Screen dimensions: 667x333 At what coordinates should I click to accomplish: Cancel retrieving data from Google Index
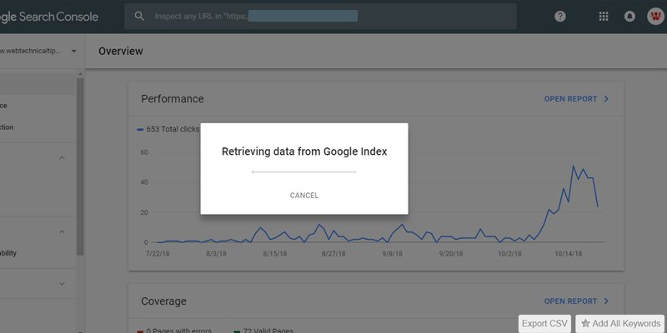(x=304, y=196)
